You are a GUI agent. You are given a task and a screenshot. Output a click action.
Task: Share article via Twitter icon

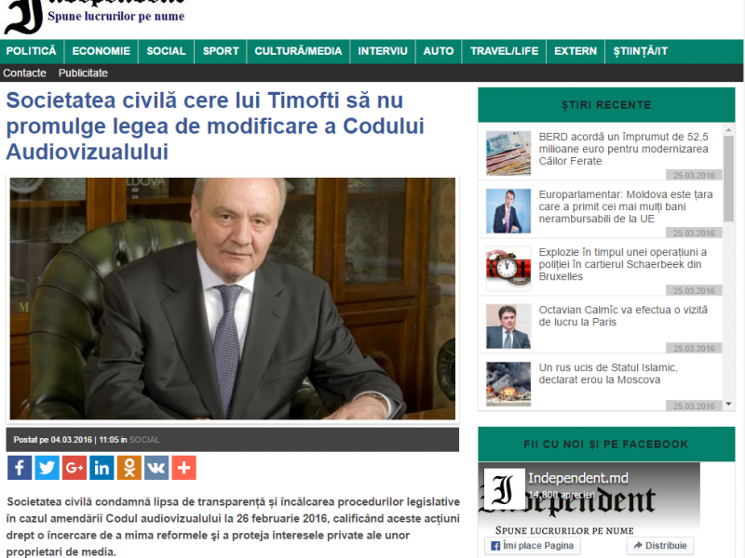(x=47, y=468)
